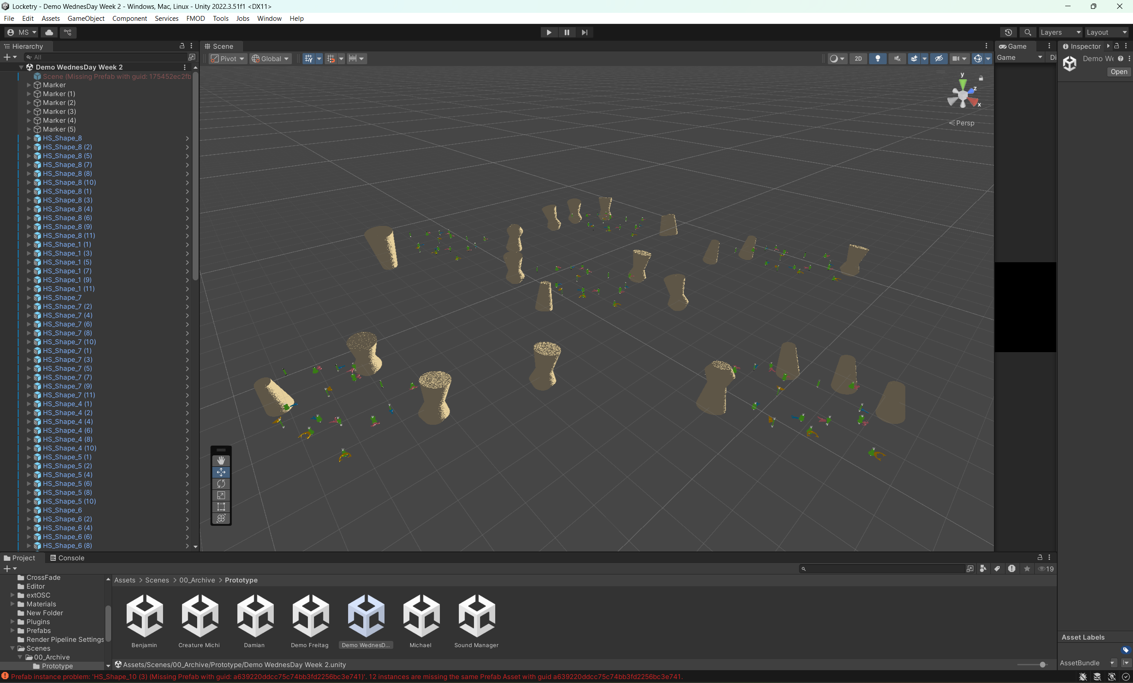Open the Layers dropdown
Screen dimensions: 1133x683
[x=1060, y=32]
